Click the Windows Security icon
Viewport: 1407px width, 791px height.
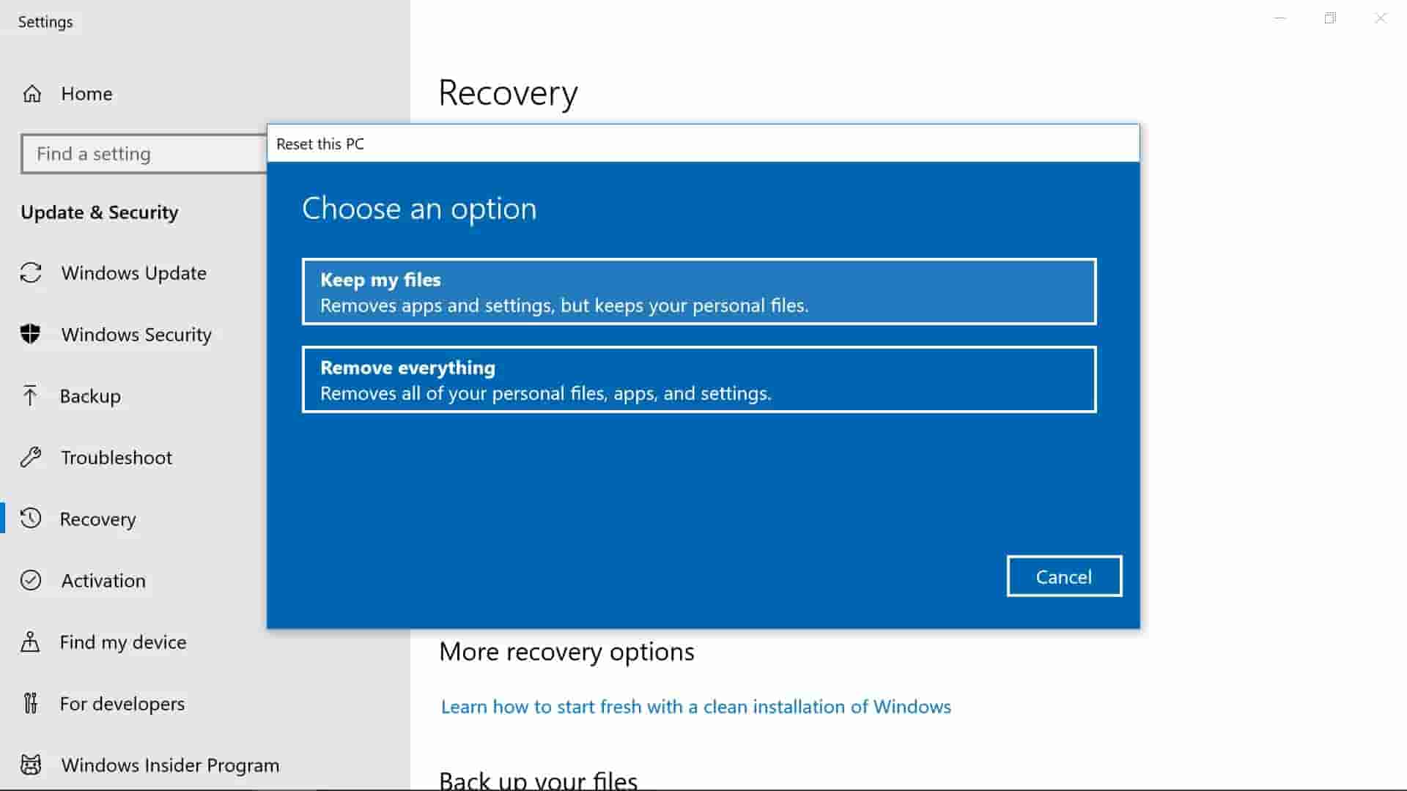pos(31,333)
